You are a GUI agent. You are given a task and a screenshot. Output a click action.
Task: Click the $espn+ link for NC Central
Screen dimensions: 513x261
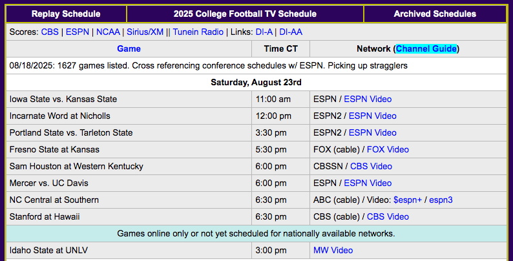coord(407,200)
